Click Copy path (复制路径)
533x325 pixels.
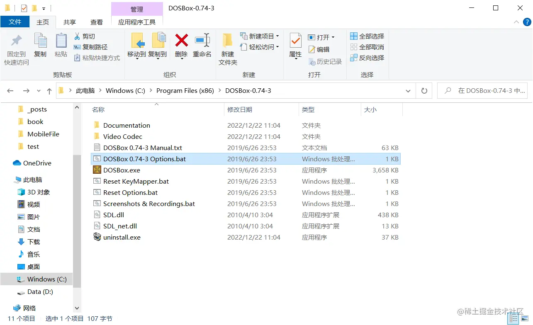pyautogui.click(x=90, y=47)
